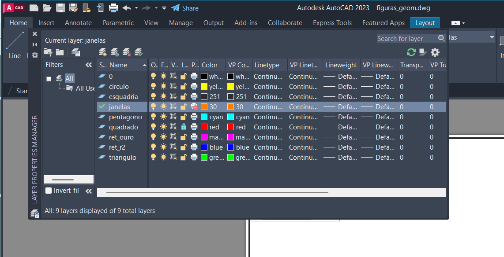Unlock the quadrado layer
This screenshot has height=257, width=504.
tap(184, 127)
